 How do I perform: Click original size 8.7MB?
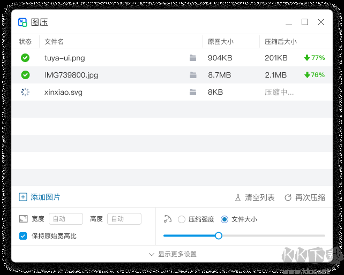coord(220,75)
